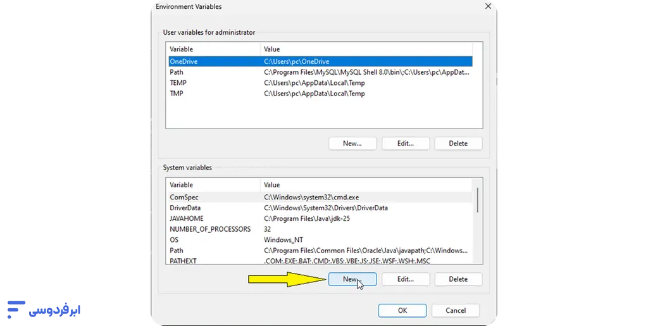This screenshot has height=326, width=648.
Task: Click the DriverData path value
Action: 326,208
